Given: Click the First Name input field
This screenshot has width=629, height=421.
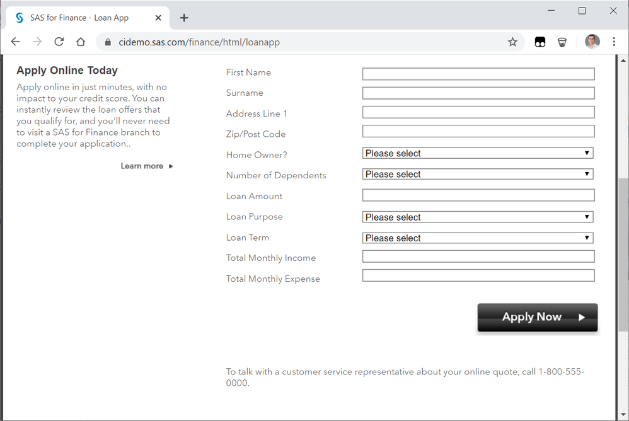Looking at the screenshot, I should [478, 74].
